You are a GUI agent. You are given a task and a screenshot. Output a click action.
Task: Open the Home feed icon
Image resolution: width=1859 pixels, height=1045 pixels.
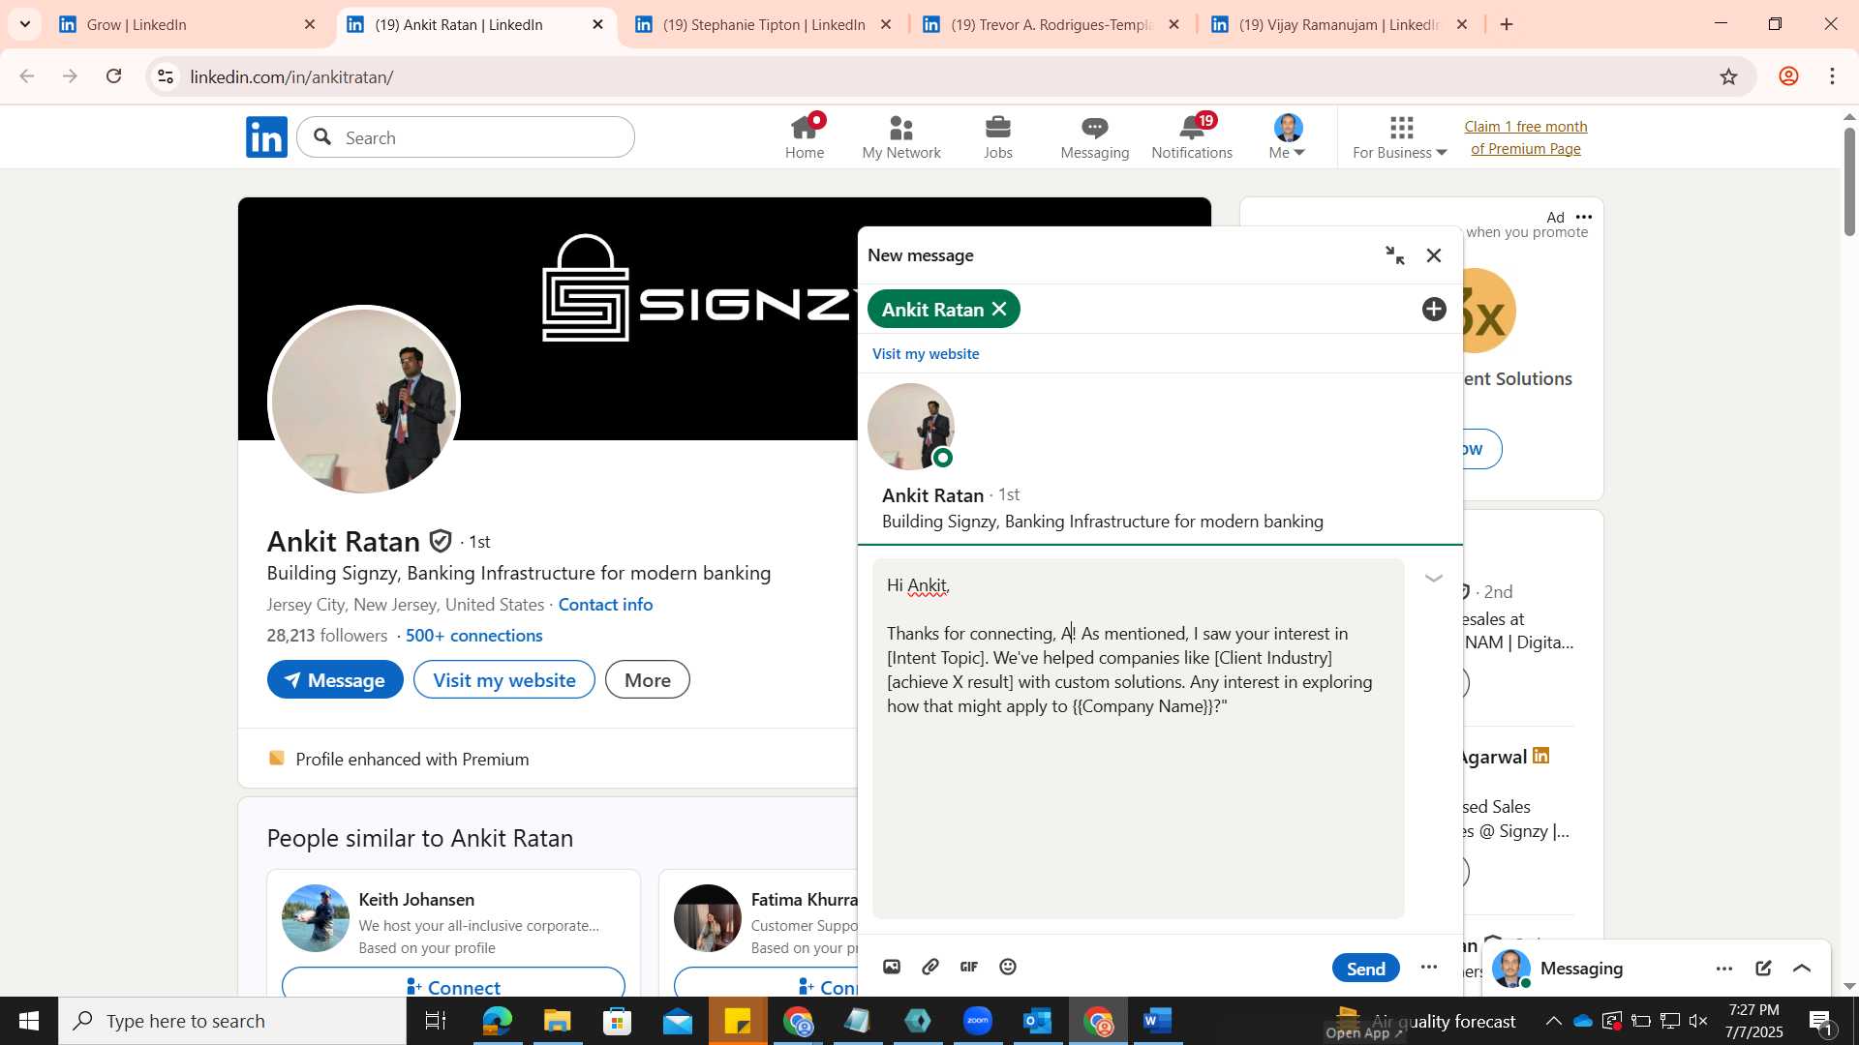click(805, 137)
